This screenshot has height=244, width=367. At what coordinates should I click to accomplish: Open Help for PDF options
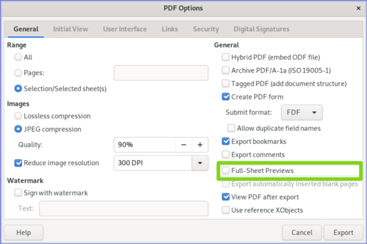(x=23, y=232)
